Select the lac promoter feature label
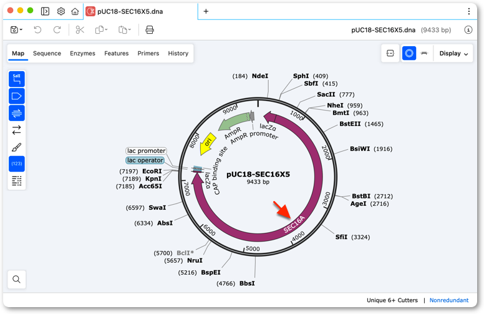This screenshot has height=314, width=484. [147, 151]
